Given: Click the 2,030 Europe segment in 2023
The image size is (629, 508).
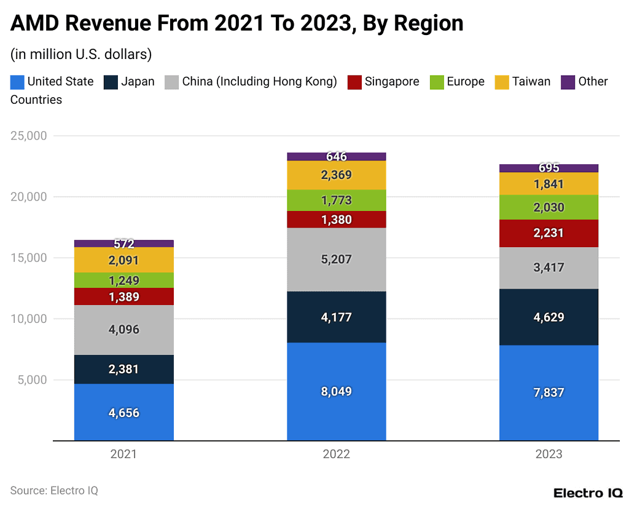Looking at the screenshot, I should tap(549, 207).
